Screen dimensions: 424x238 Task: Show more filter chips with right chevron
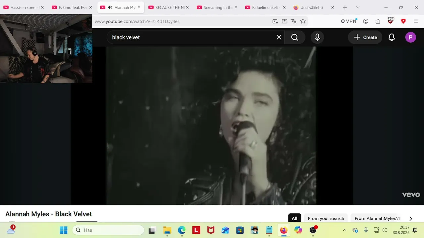[411, 218]
